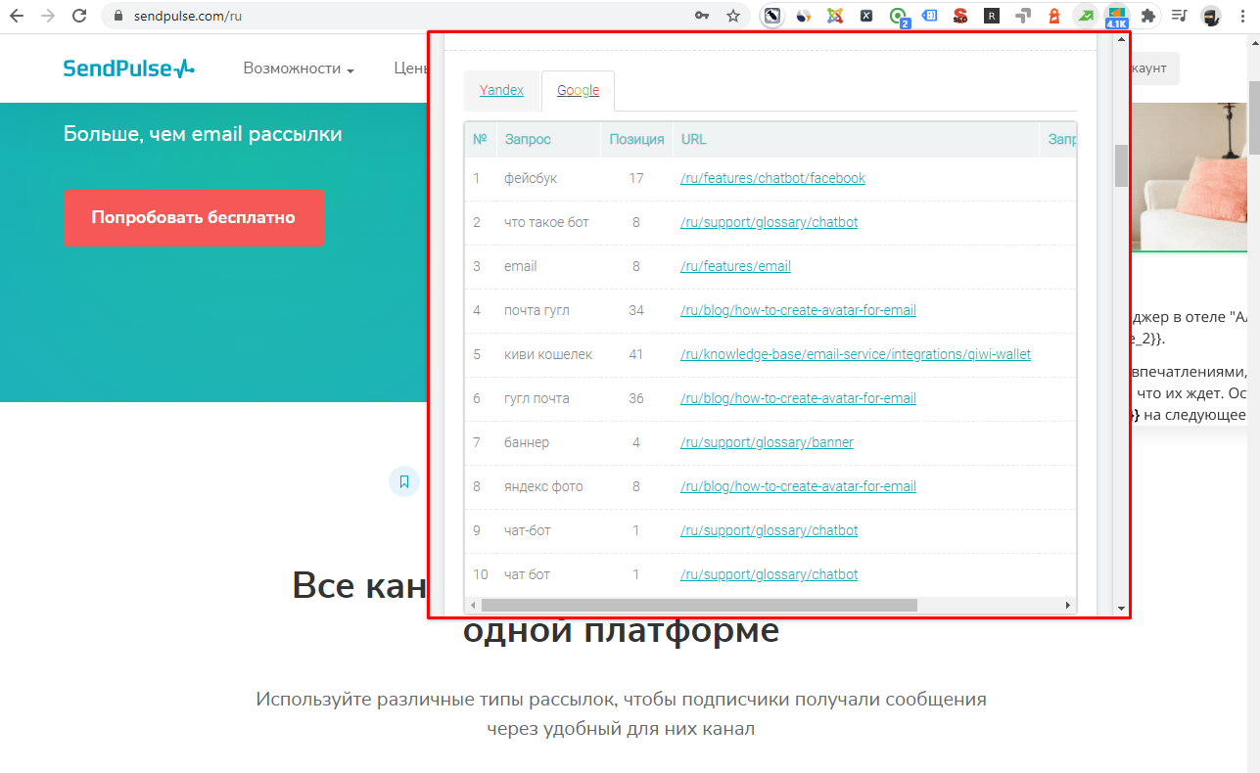
Task: Click the red lighthouse extension icon
Action: (1054, 16)
